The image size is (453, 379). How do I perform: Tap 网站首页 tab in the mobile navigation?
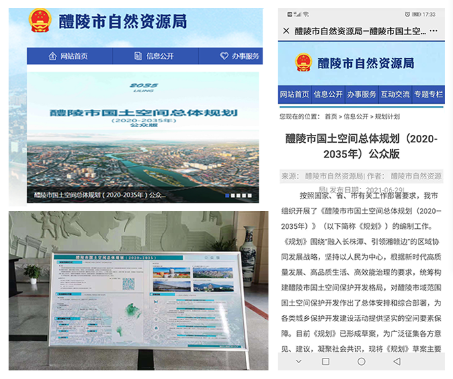pyautogui.click(x=294, y=94)
